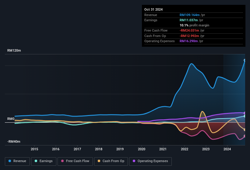Viewport: 250px width, 170px height.
Task: Toggle the Operating Expenses legend button
Action: tap(150, 161)
